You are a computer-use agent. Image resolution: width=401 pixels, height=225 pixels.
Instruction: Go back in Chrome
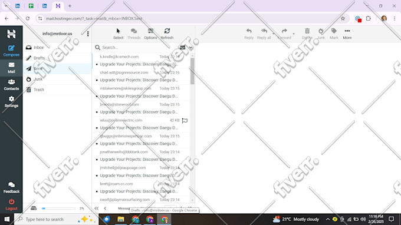pyautogui.click(x=6, y=18)
